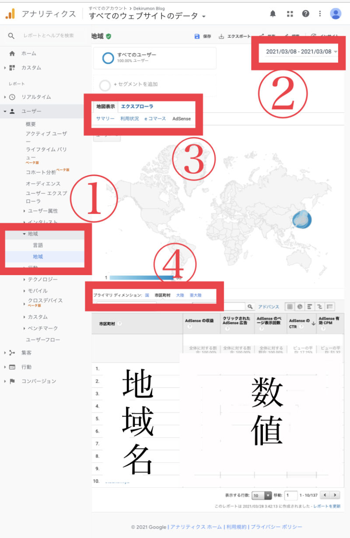Set primary dimension to 大陸
Screen dimensions: 350x538
coord(180,295)
